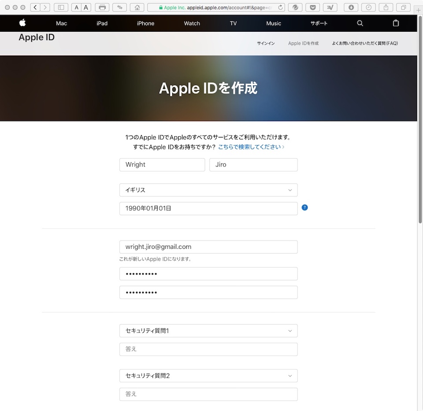Click the Safari address bar

[216, 7]
